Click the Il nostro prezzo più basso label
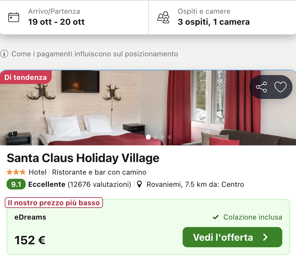The image size is (296, 258). coord(54,203)
